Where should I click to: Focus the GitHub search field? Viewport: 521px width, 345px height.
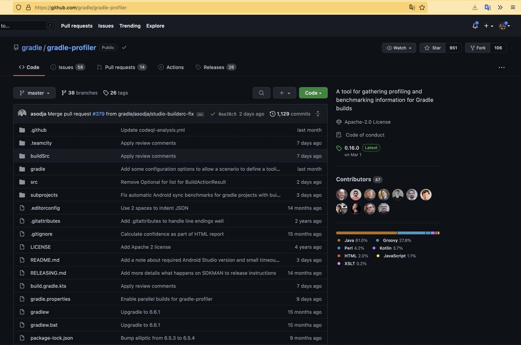[x=27, y=26]
